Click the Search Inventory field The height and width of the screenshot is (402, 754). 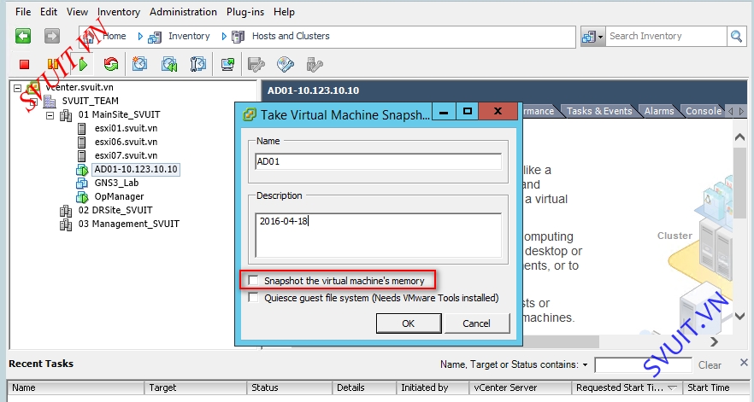click(x=665, y=36)
